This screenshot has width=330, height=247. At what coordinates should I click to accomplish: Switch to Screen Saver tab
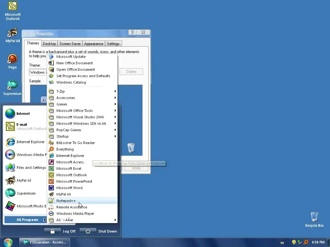pos(70,44)
